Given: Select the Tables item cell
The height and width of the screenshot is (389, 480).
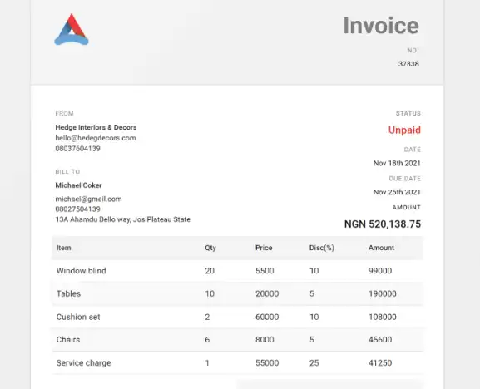Looking at the screenshot, I should tap(68, 294).
